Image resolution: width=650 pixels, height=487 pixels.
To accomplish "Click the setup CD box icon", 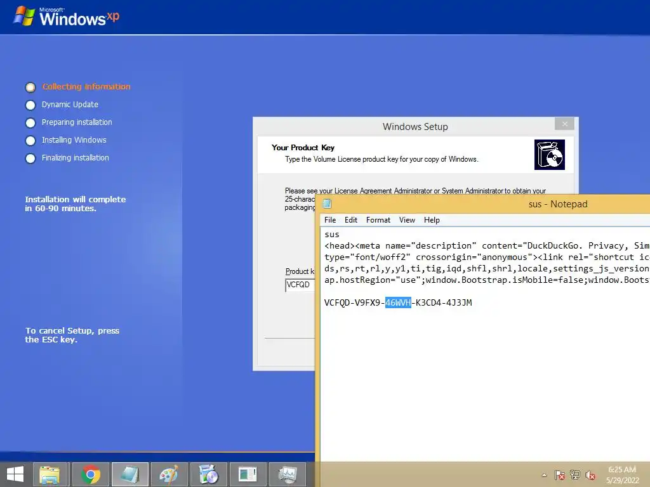I will tap(549, 155).
